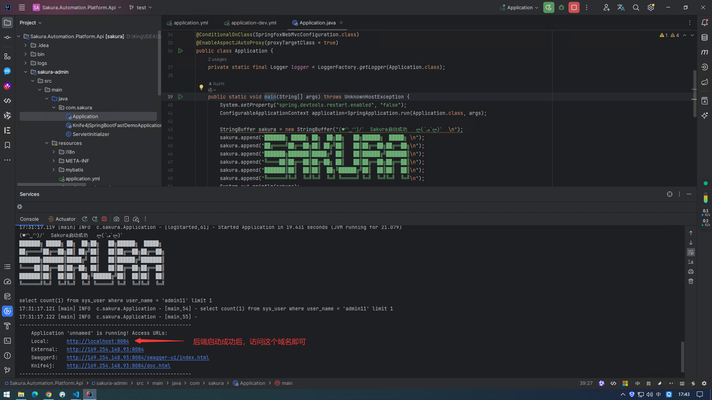Viewport: 712px width, 400px height.
Task: Open http://localhost:8084 link
Action: pyautogui.click(x=98, y=341)
